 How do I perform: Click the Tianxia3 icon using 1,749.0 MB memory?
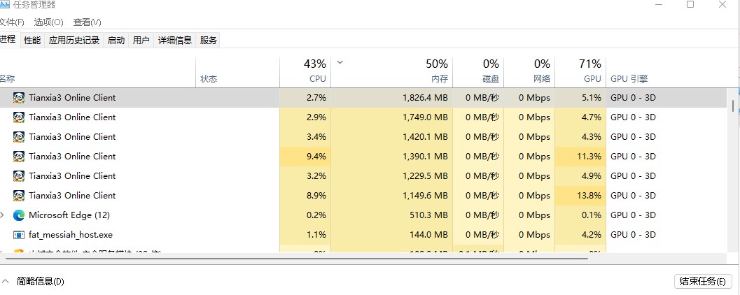pyautogui.click(x=19, y=117)
